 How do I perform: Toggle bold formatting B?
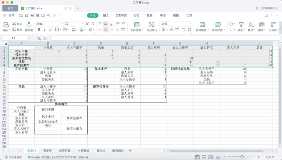39,30
